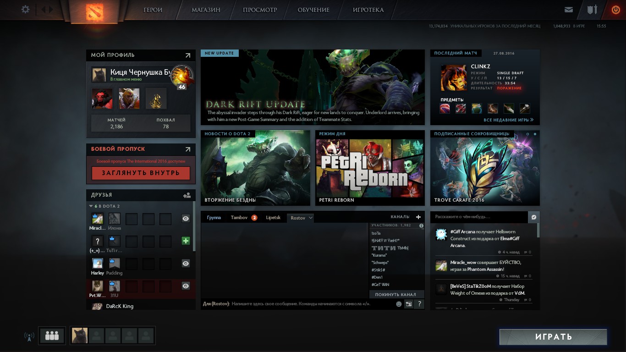
Task: Select the Axe hero icon in profile
Action: [x=102, y=99]
